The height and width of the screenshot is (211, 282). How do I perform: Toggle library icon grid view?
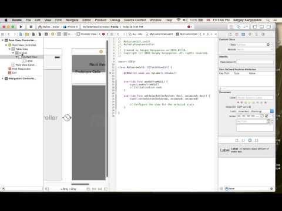tap(221, 189)
